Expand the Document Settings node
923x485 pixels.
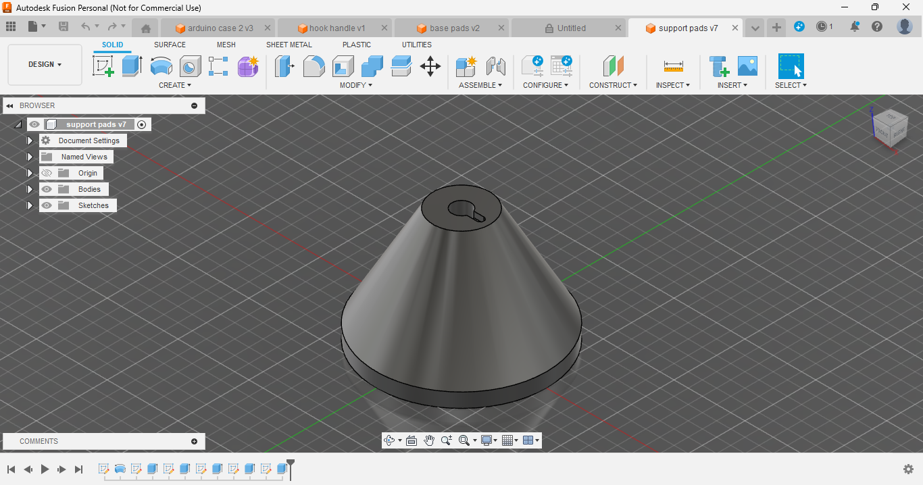point(30,141)
